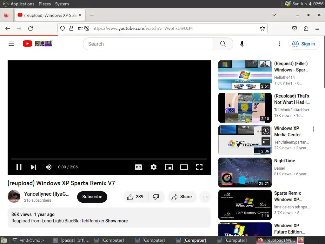Open the Firefox View icon
The width and height of the screenshot is (325, 244).
(6, 15)
